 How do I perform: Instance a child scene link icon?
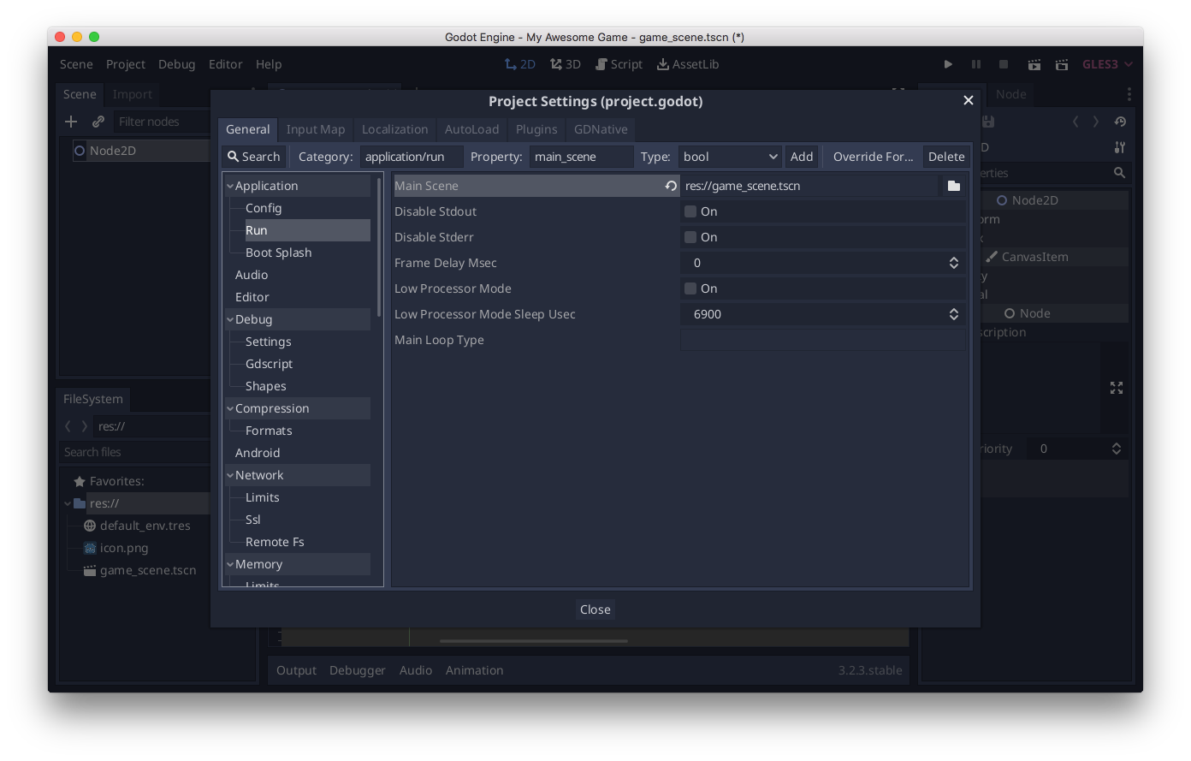98,122
